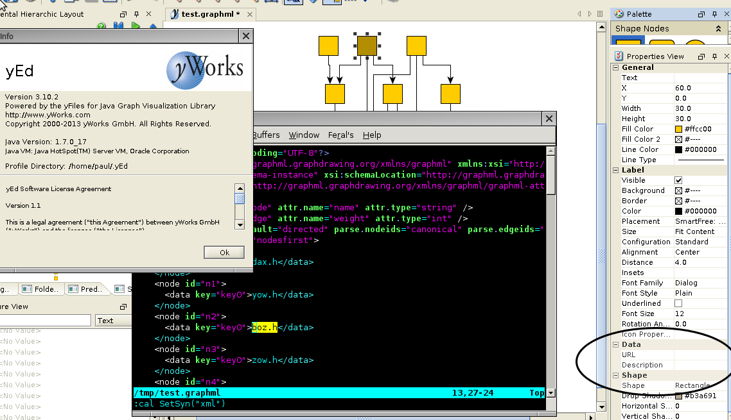The image size is (731, 420).
Task: Switch to the Folde.. tab
Action: (x=41, y=289)
